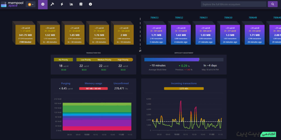Open pending block of 1.76 MB
The height and width of the screenshot is (140, 281).
99,35
